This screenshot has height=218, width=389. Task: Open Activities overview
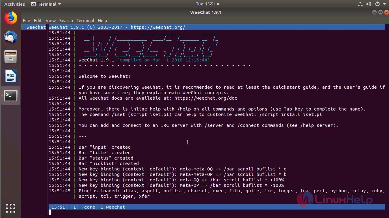pos(15,4)
